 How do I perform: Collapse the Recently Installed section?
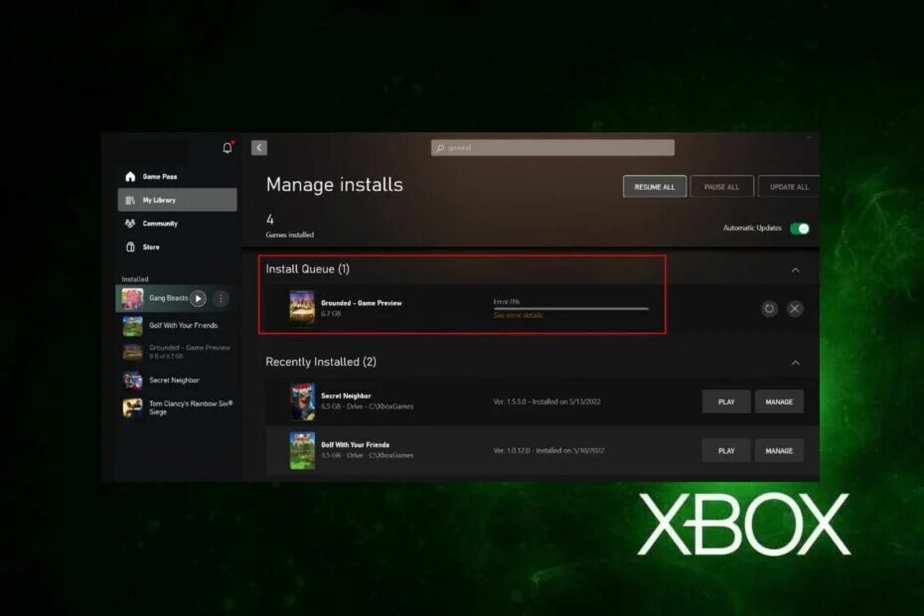(794, 362)
